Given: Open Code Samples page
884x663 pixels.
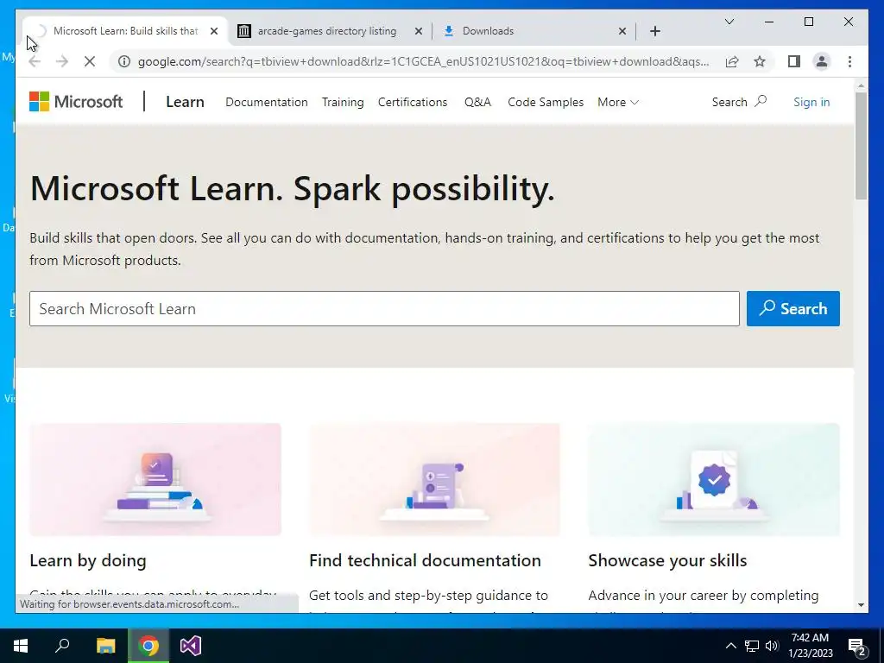Looking at the screenshot, I should tap(546, 102).
